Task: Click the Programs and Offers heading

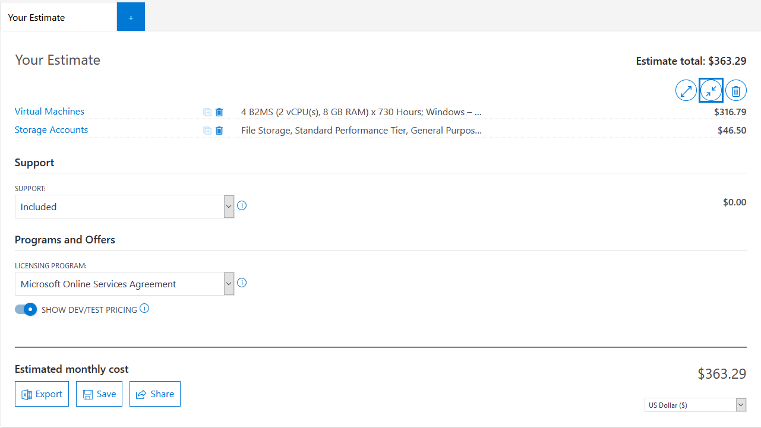Action: [65, 240]
